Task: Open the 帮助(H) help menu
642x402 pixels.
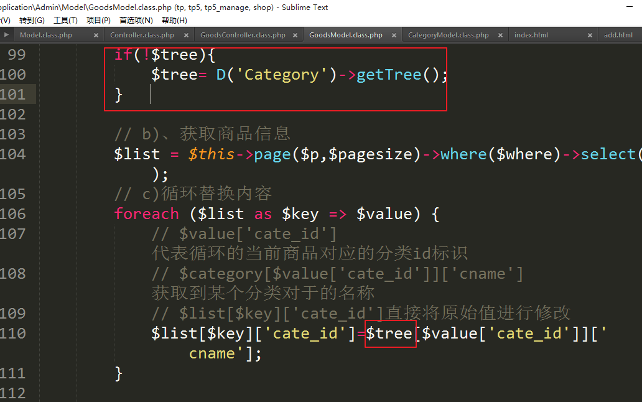Action: point(174,21)
